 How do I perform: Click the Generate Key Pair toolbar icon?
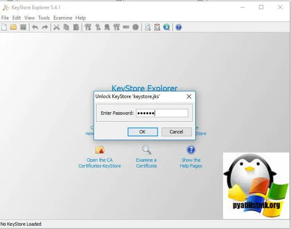pos(88,27)
